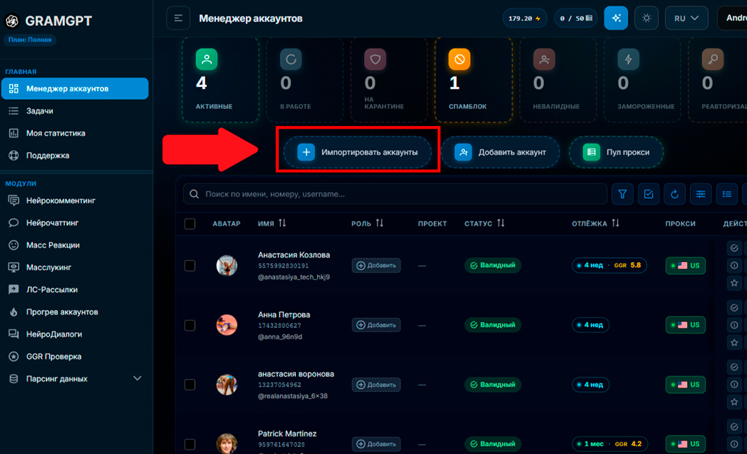
Task: Click the Масс Реакции smiley icon
Action: [x=14, y=245]
